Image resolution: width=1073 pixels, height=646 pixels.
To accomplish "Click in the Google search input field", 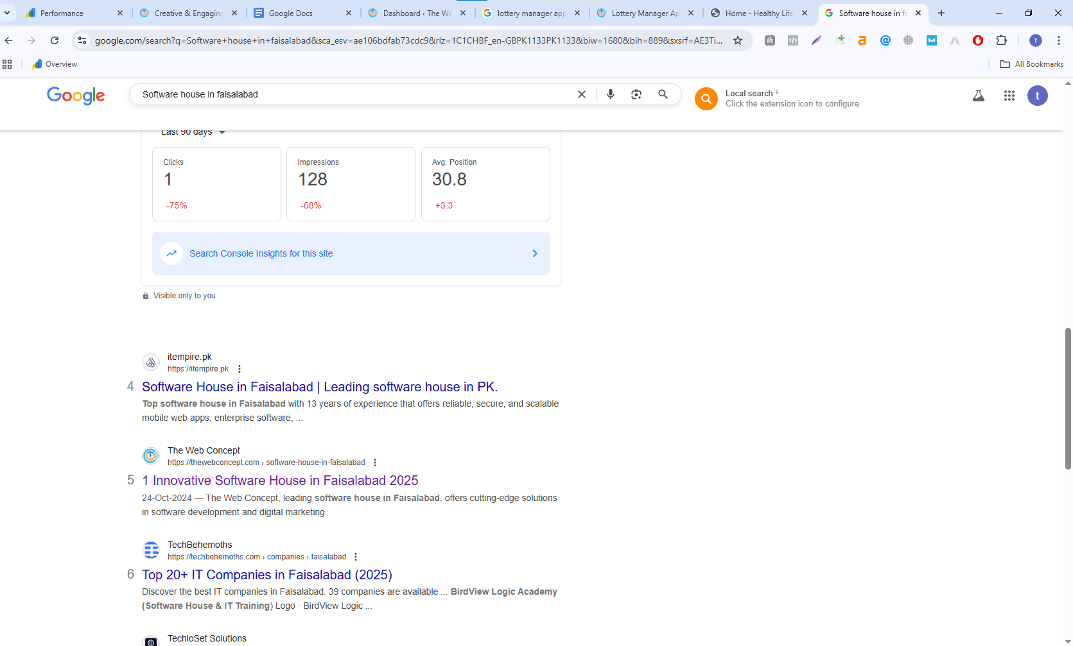I will coord(353,94).
